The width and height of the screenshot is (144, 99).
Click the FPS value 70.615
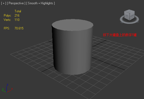[19, 28]
